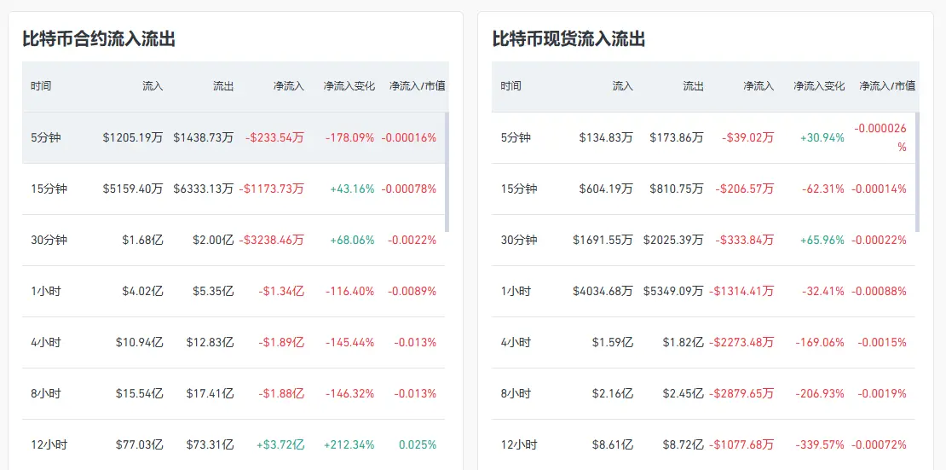Click change value +30.94%
The image size is (946, 470).
[x=822, y=137]
